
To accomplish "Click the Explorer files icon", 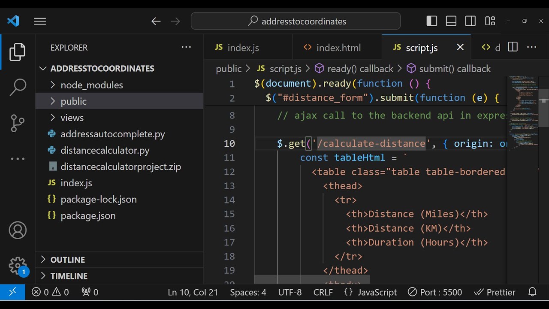I will [x=18, y=52].
